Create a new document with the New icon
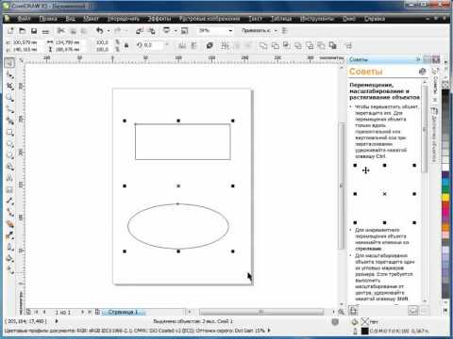 tap(10, 31)
